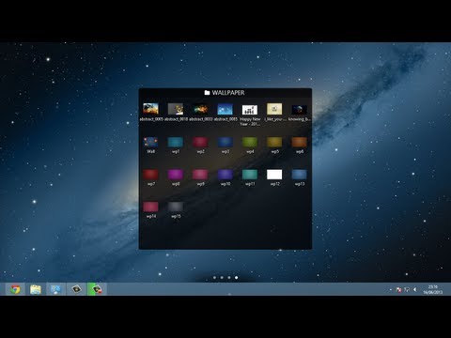Launch Google Chrome from the taskbar
This screenshot has width=451, height=338.
[15, 289]
